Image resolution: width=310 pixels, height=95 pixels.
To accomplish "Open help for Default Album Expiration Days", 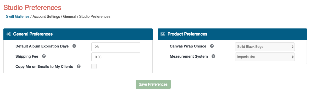I will tap(74, 46).
